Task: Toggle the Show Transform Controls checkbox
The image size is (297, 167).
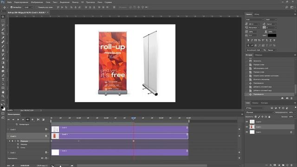Action: [x=36, y=7]
